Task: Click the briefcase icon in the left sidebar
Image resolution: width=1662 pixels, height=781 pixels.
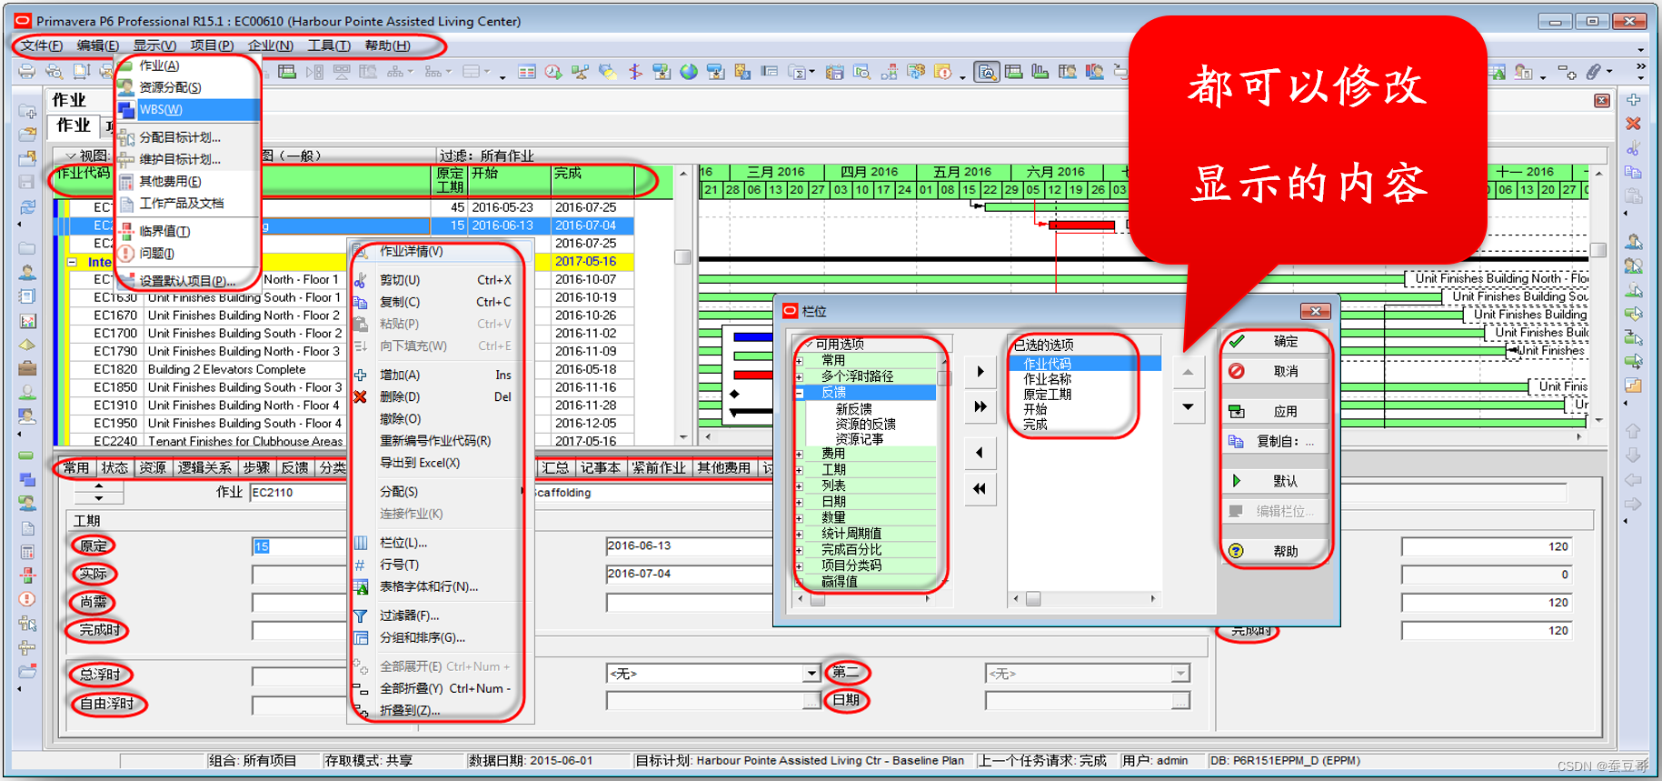Action: click(x=27, y=368)
